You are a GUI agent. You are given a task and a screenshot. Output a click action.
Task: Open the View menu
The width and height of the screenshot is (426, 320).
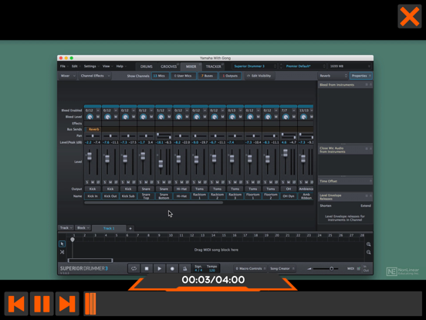coord(107,66)
